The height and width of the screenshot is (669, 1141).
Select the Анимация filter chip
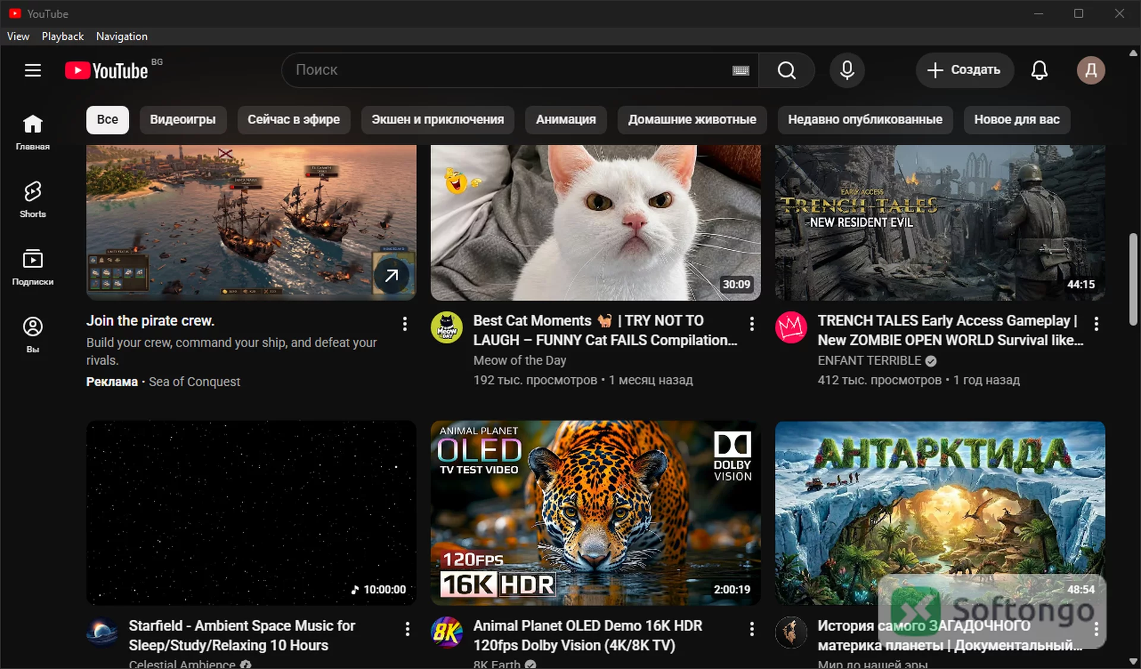[566, 119]
